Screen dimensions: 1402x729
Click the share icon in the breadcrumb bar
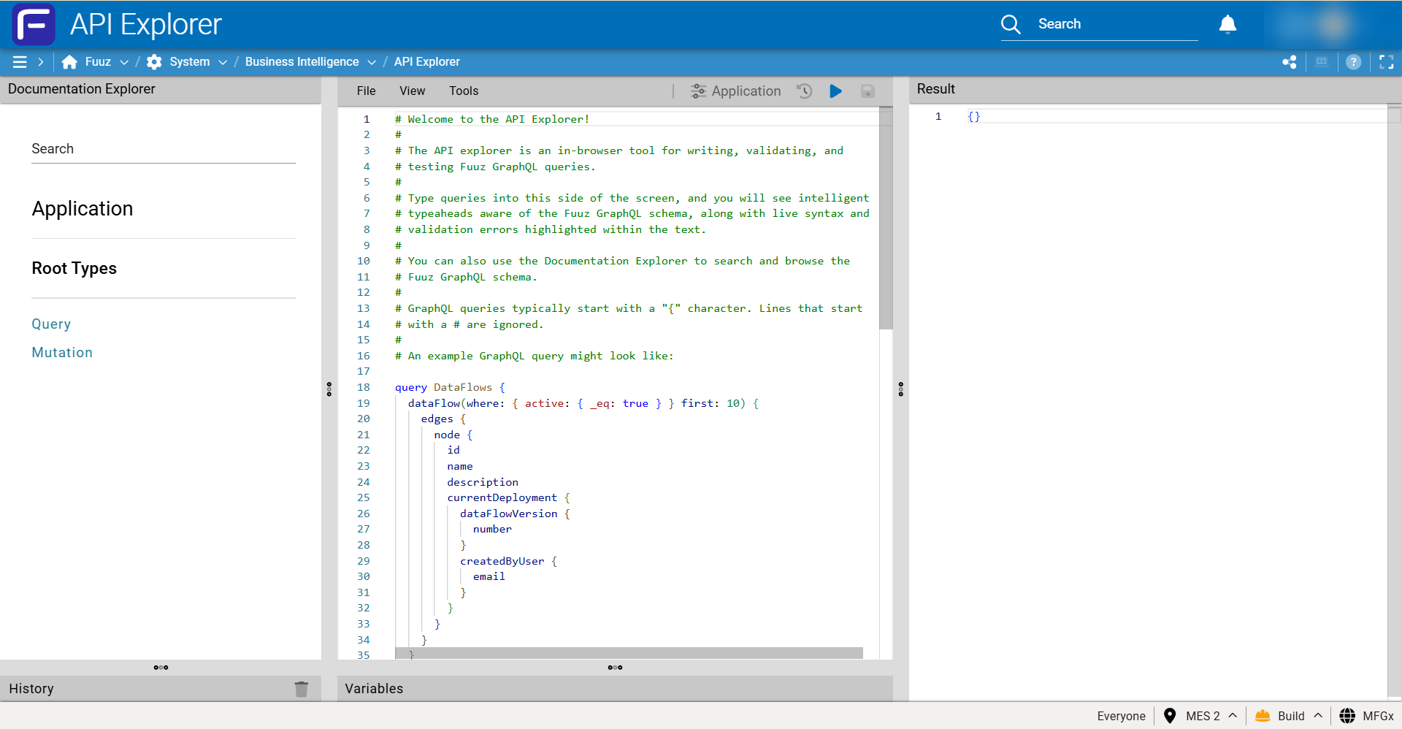point(1290,62)
